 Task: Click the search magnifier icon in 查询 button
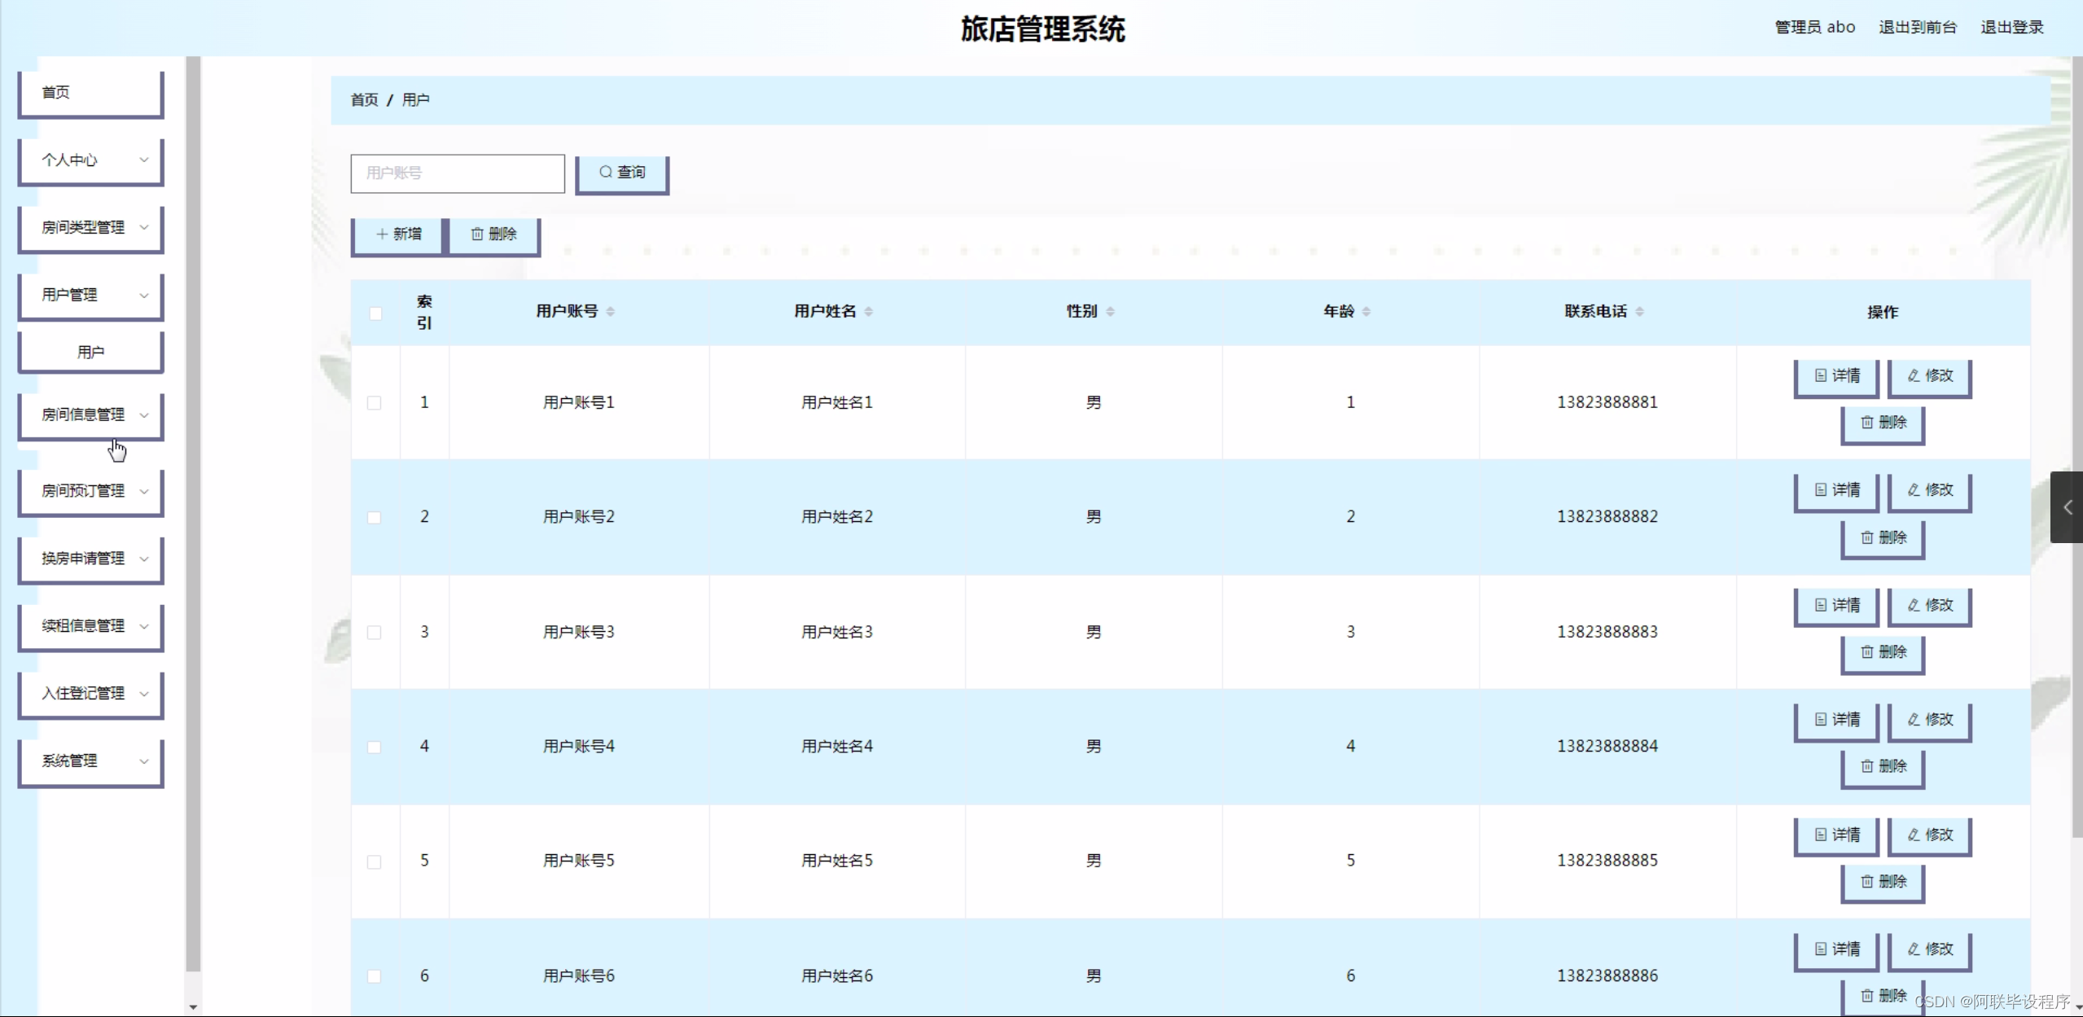606,173
